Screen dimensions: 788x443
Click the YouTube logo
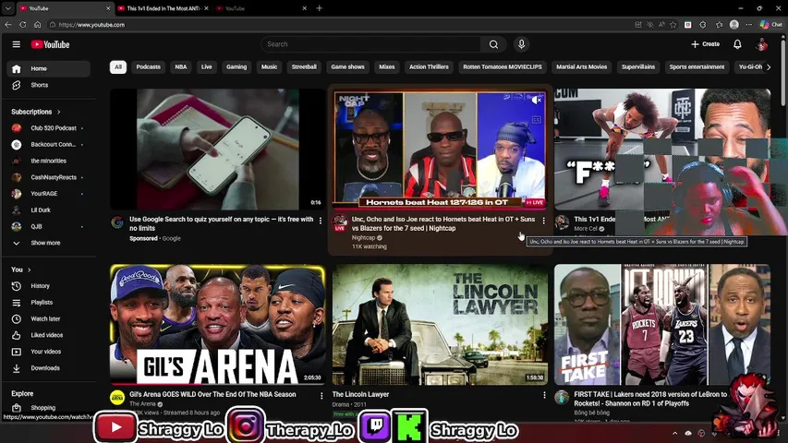50,44
